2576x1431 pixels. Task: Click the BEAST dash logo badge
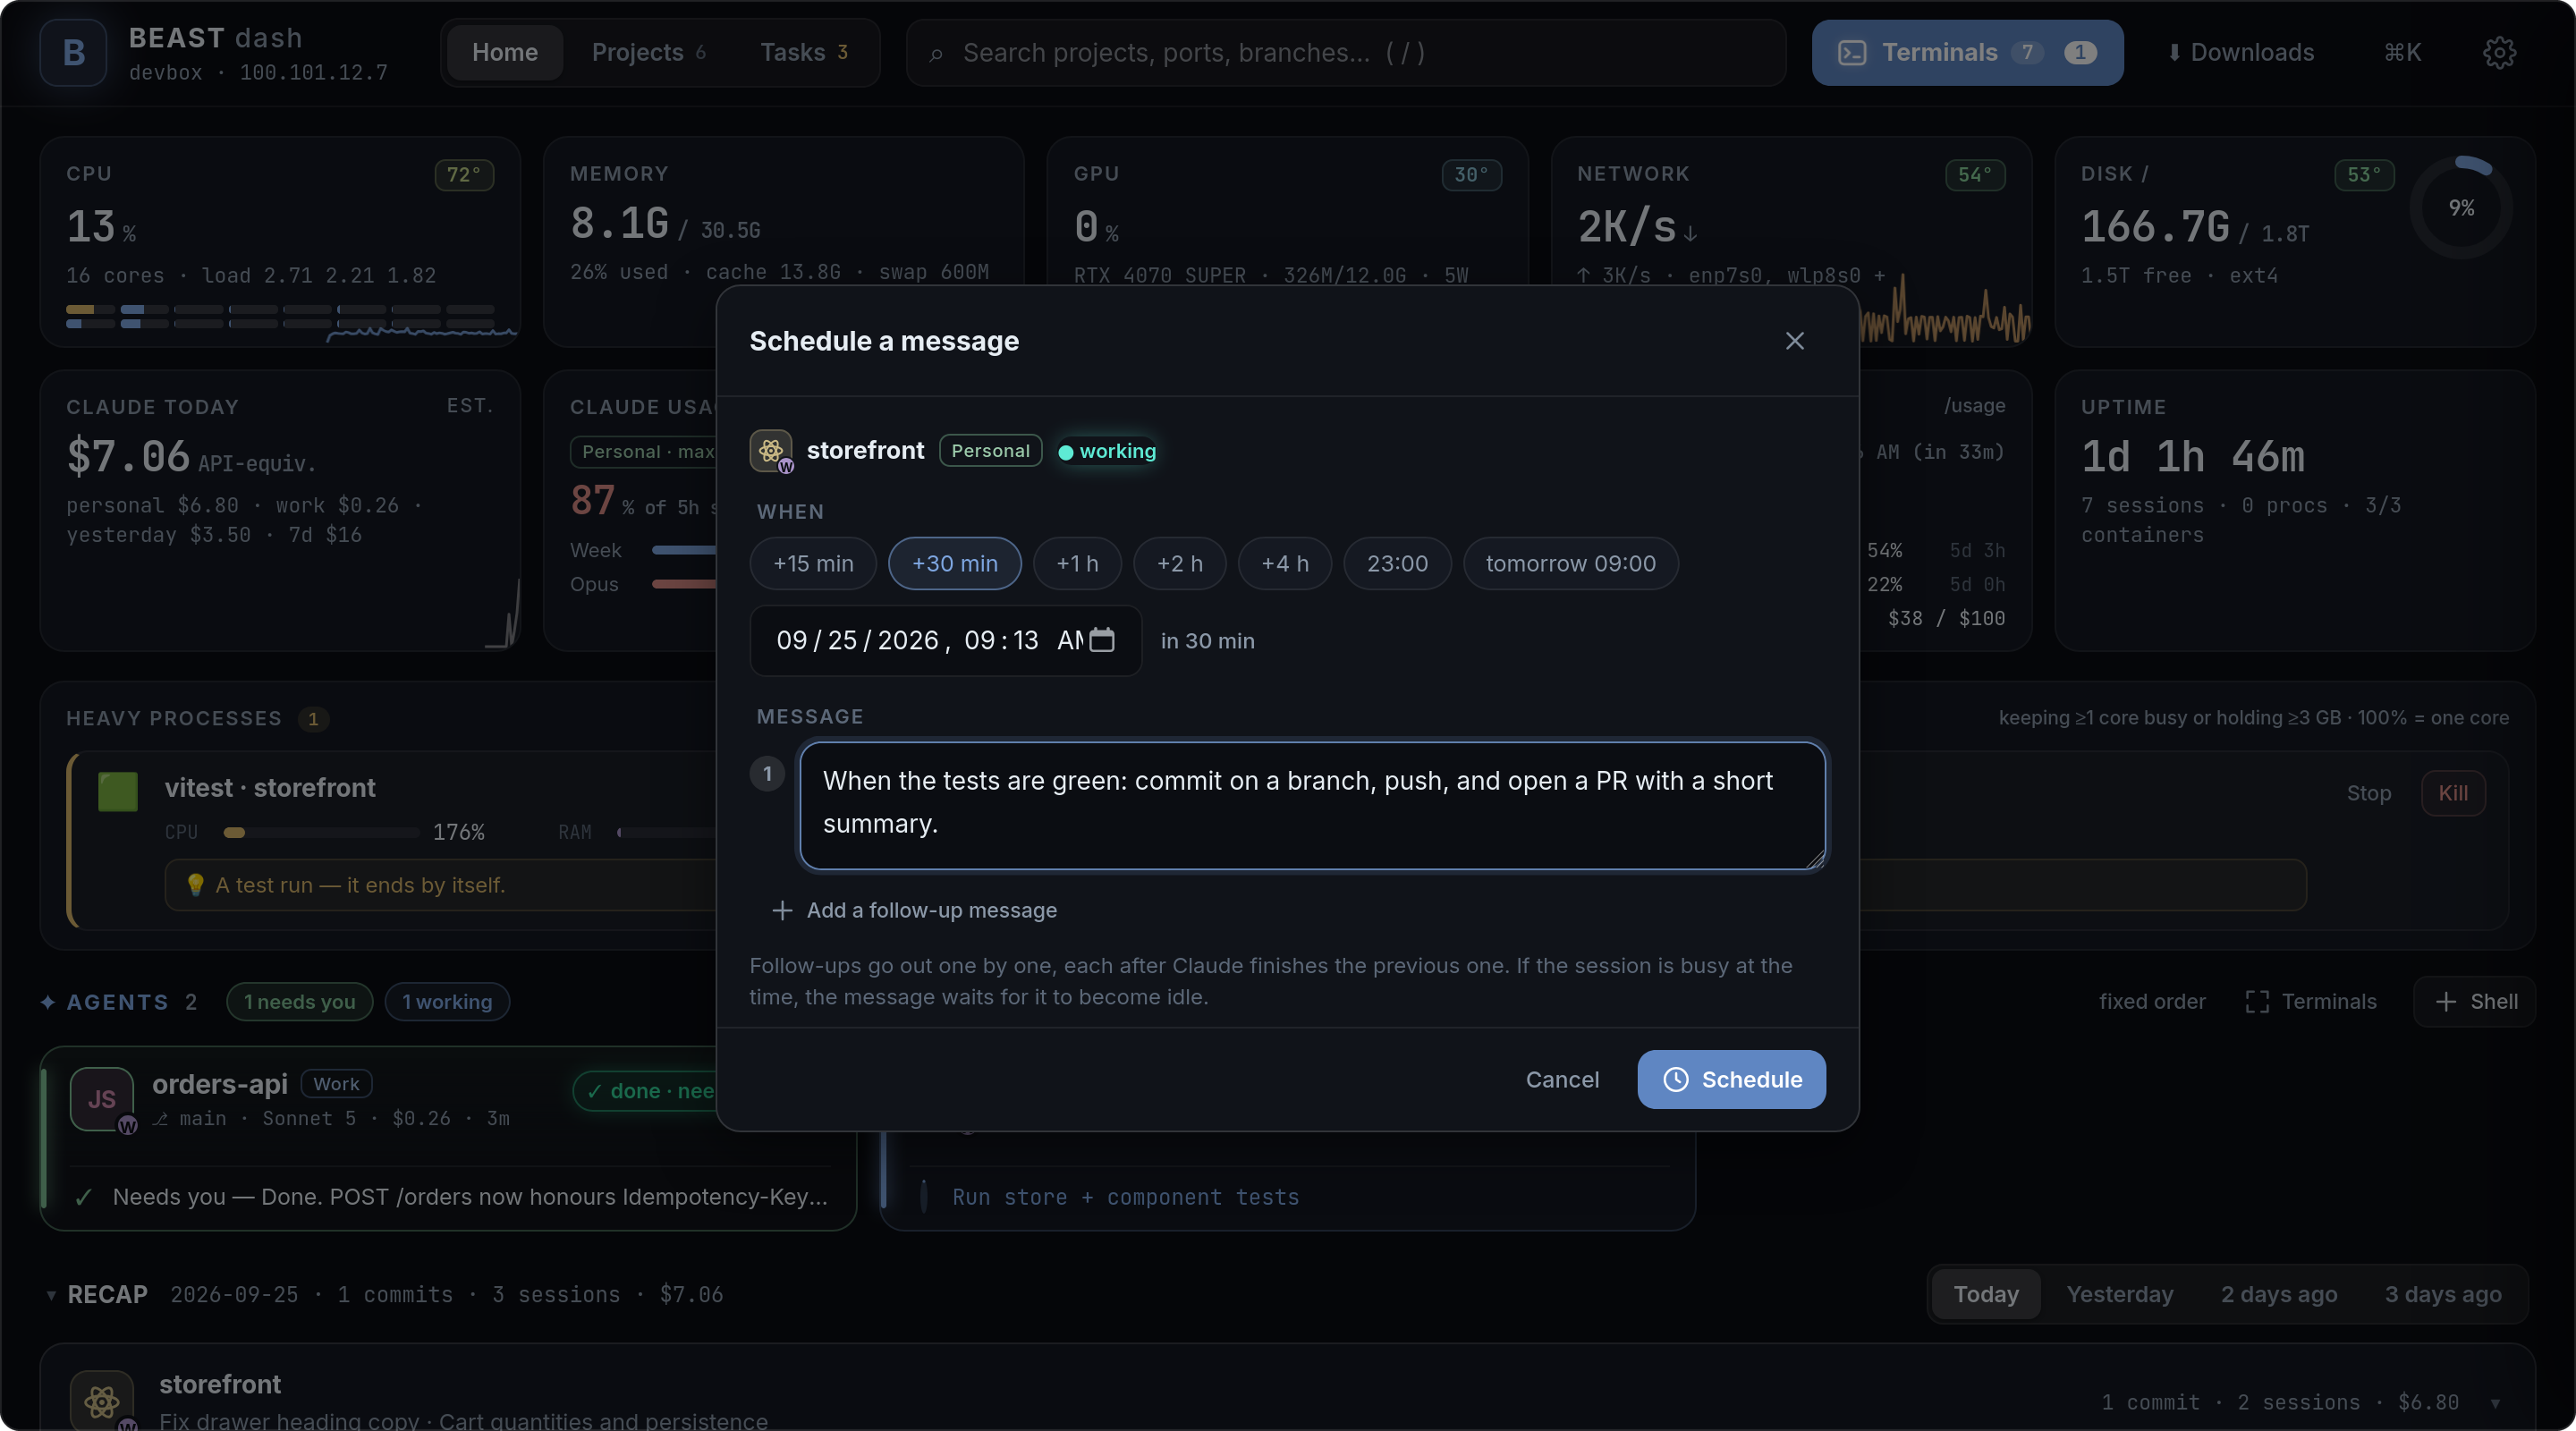[x=73, y=52]
